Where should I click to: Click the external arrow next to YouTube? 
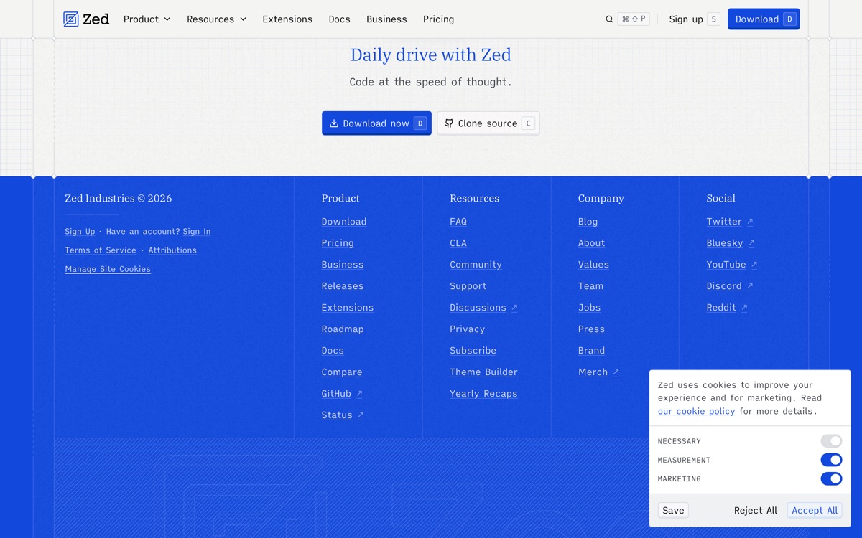tap(754, 265)
